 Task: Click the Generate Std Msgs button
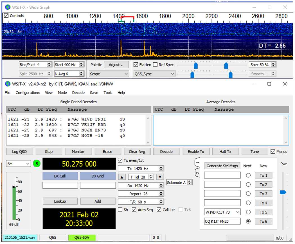point(222,166)
